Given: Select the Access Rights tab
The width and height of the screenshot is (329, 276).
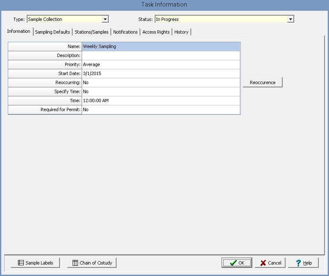Looking at the screenshot, I should 156,32.
